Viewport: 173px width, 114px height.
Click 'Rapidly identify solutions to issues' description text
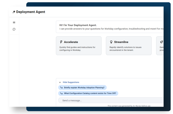tap(125, 49)
